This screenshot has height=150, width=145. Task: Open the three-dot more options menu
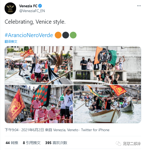point(139,6)
